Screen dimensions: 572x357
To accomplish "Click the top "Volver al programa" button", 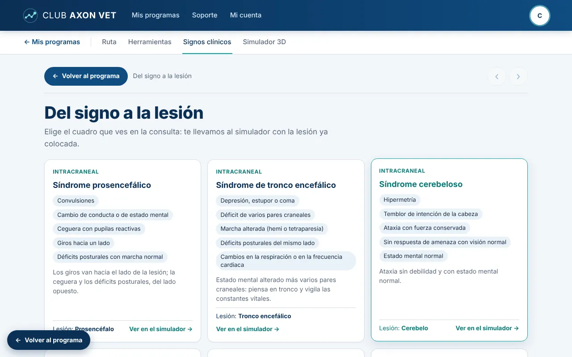I will click(x=86, y=76).
